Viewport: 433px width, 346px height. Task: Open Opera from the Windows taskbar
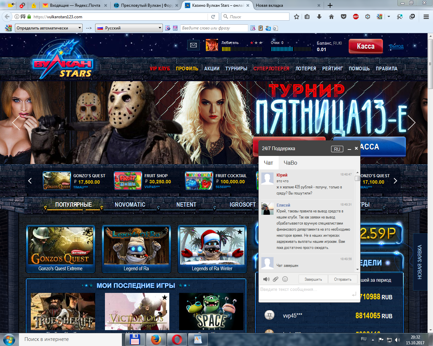coord(177,339)
